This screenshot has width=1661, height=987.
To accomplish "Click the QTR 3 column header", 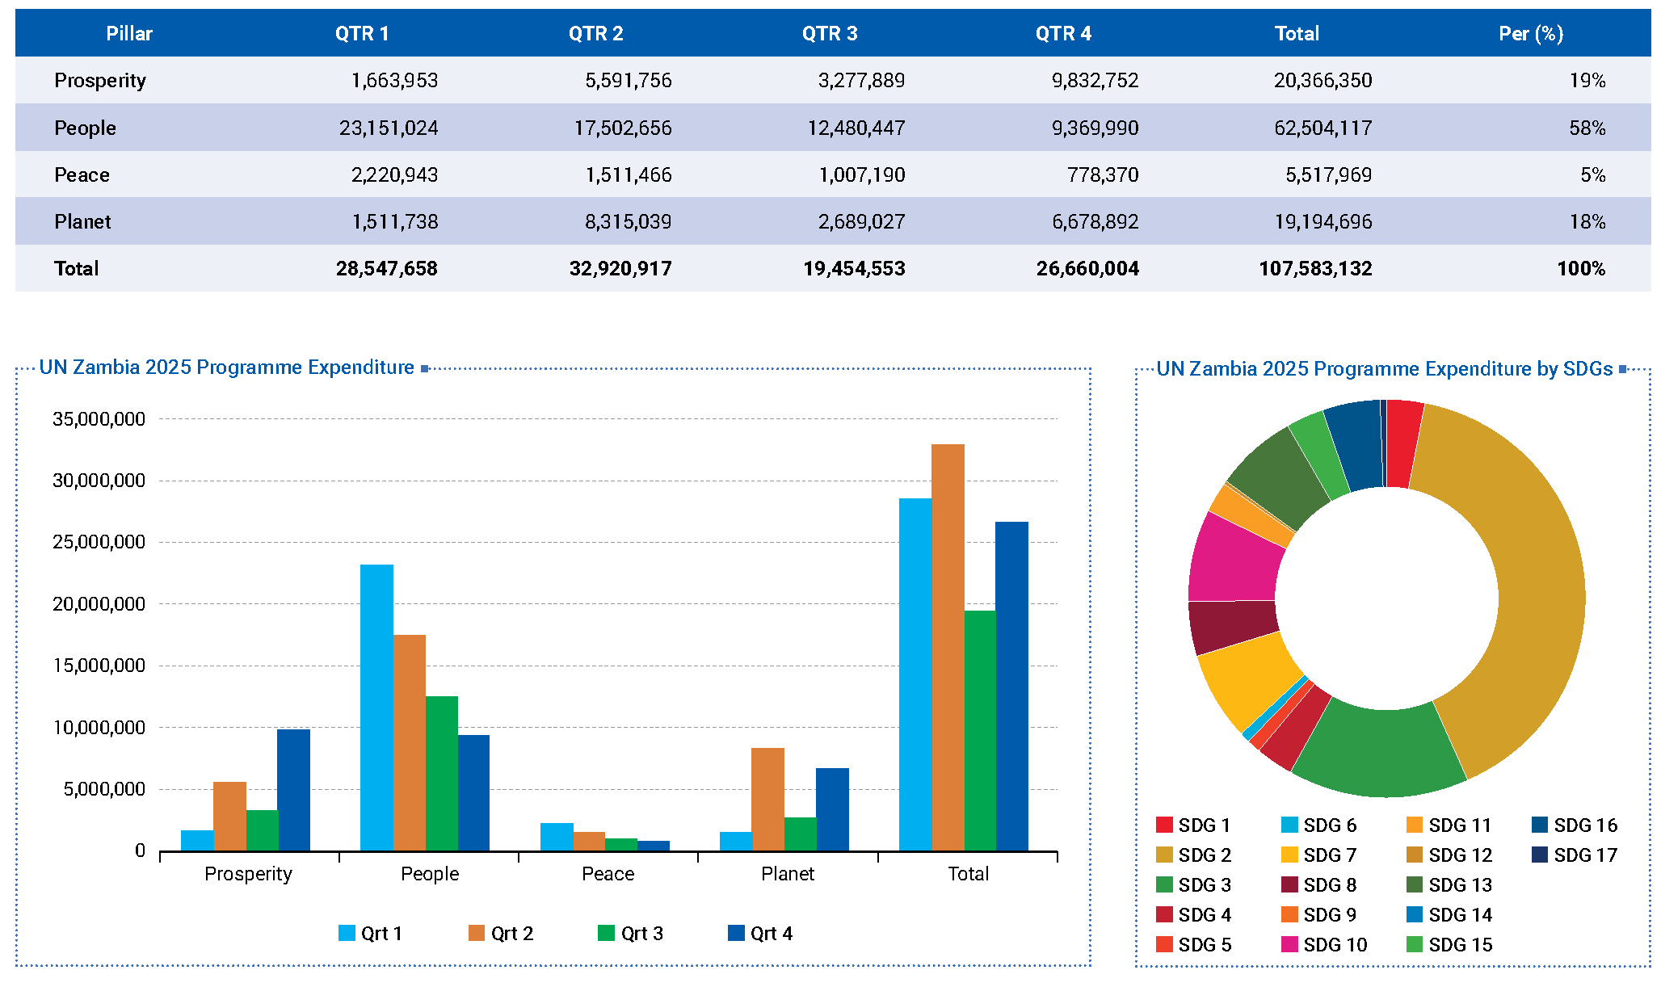I will 830,33.
